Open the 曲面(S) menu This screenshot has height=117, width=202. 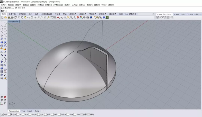(33, 5)
